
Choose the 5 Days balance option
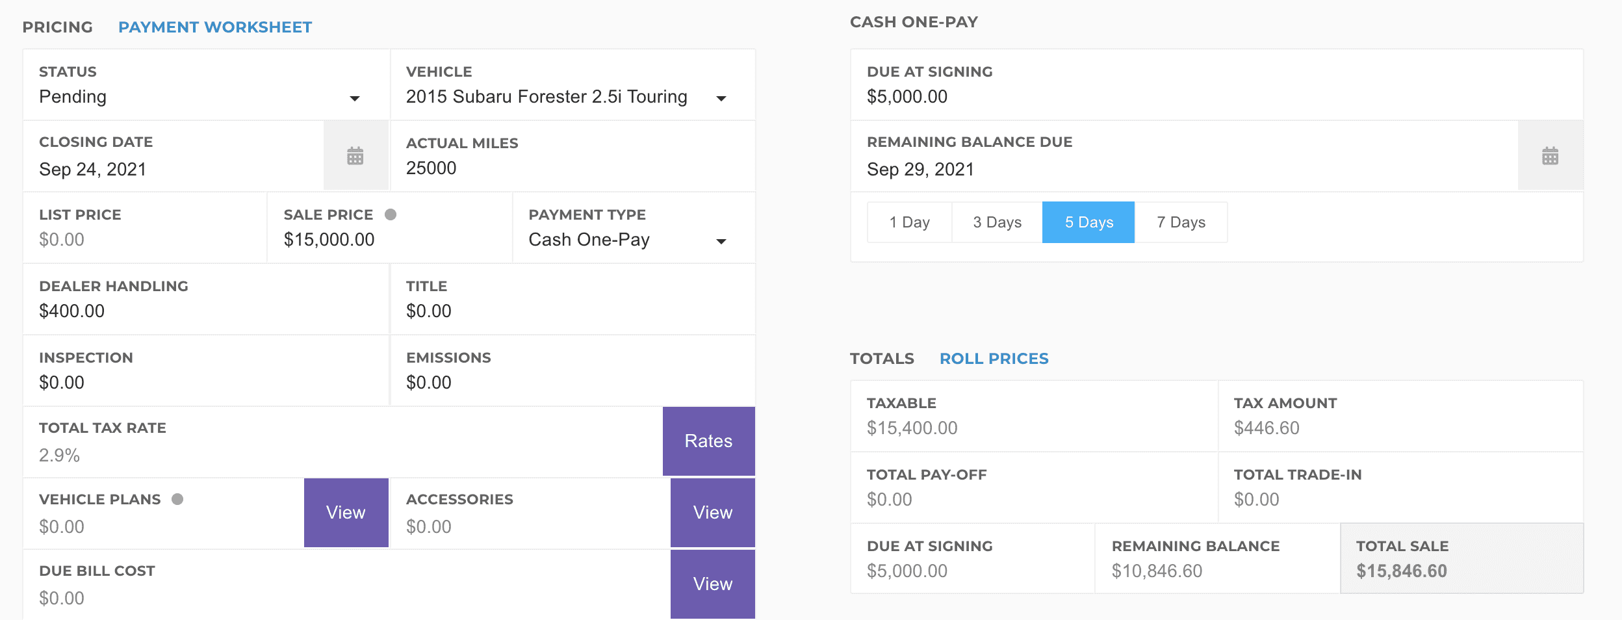1088,222
